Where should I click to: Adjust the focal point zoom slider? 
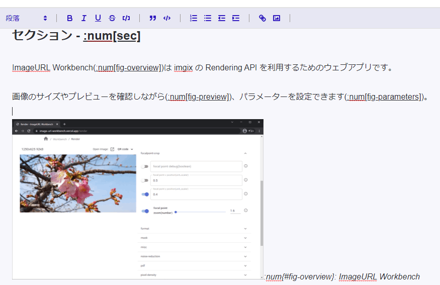click(200, 212)
